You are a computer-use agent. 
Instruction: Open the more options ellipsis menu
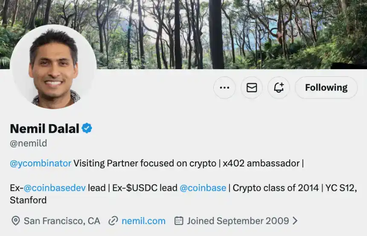[x=224, y=87]
